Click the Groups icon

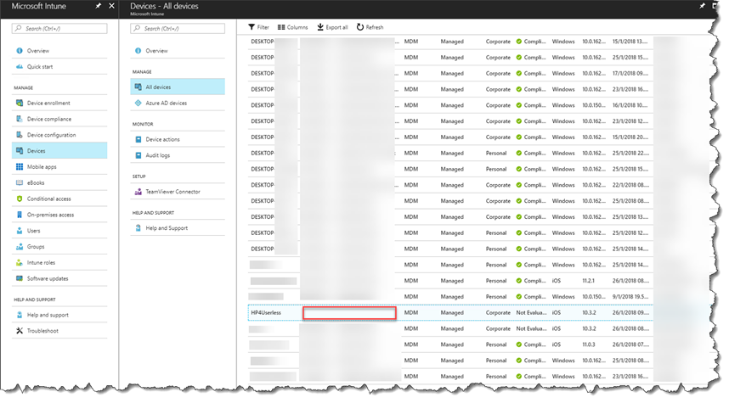point(19,247)
